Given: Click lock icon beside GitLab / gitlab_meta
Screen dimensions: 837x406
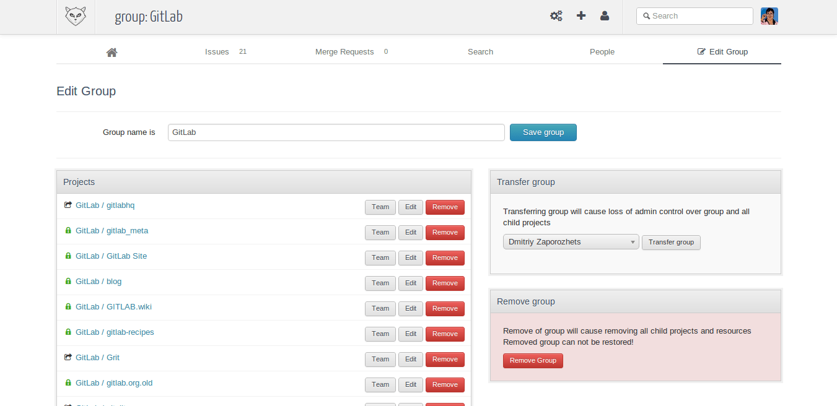Looking at the screenshot, I should pyautogui.click(x=68, y=230).
